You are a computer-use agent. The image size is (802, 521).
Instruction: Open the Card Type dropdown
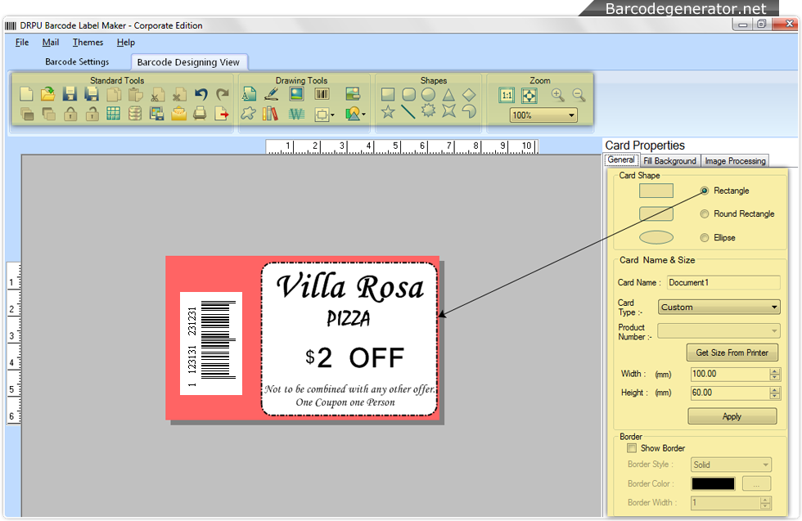click(773, 307)
